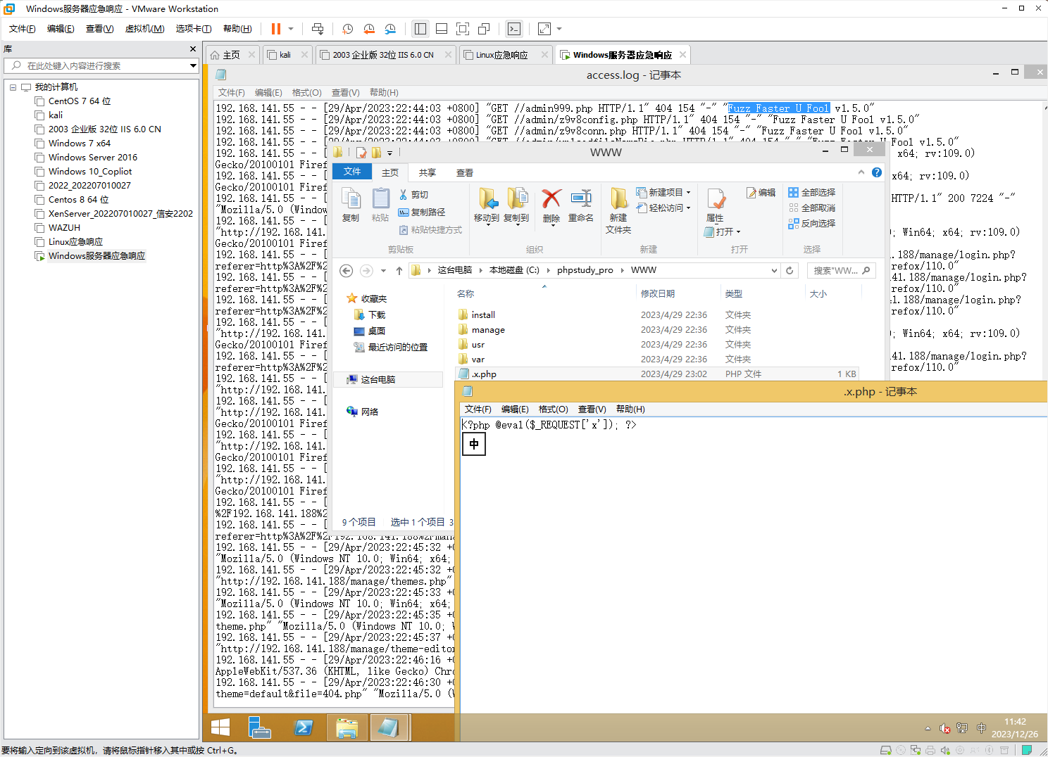
Task: Open the snapshot manager icon
Action: tap(391, 29)
